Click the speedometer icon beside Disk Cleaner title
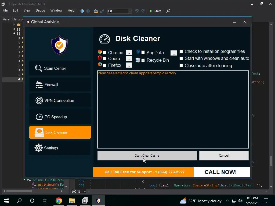 (104, 39)
